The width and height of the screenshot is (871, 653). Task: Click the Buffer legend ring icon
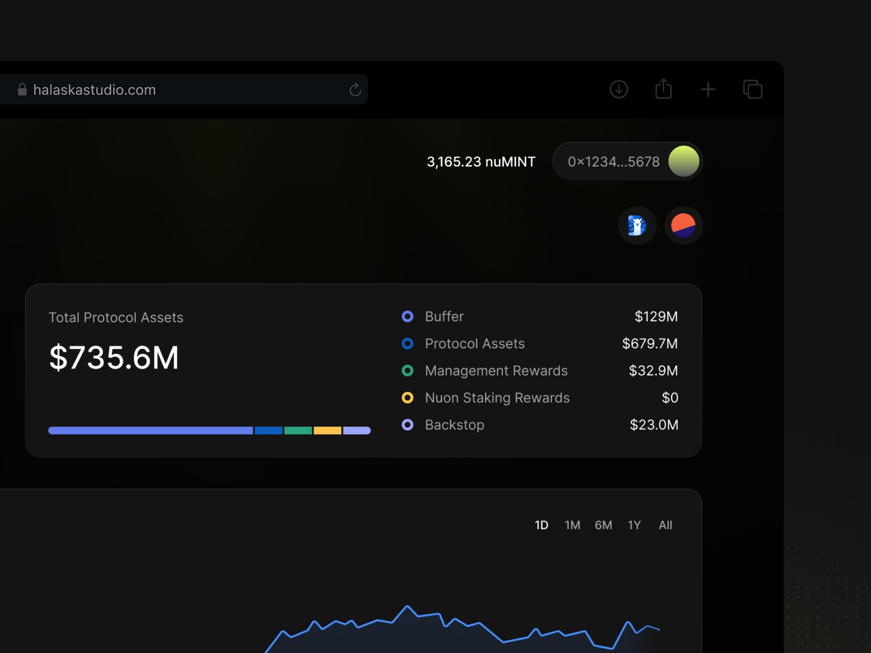407,317
